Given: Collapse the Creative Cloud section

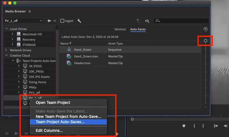Looking at the screenshot, I should click(6, 55).
